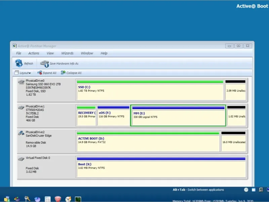This screenshot has height=202, width=269.
Task: Open the Layout dropdown
Action: [23, 73]
